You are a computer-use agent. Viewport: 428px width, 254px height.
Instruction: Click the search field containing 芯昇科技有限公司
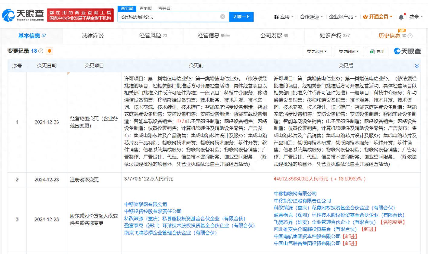[x=173, y=17]
